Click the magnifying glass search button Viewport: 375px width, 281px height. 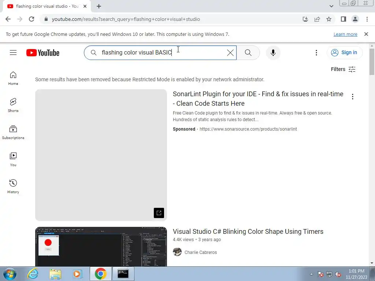(248, 53)
